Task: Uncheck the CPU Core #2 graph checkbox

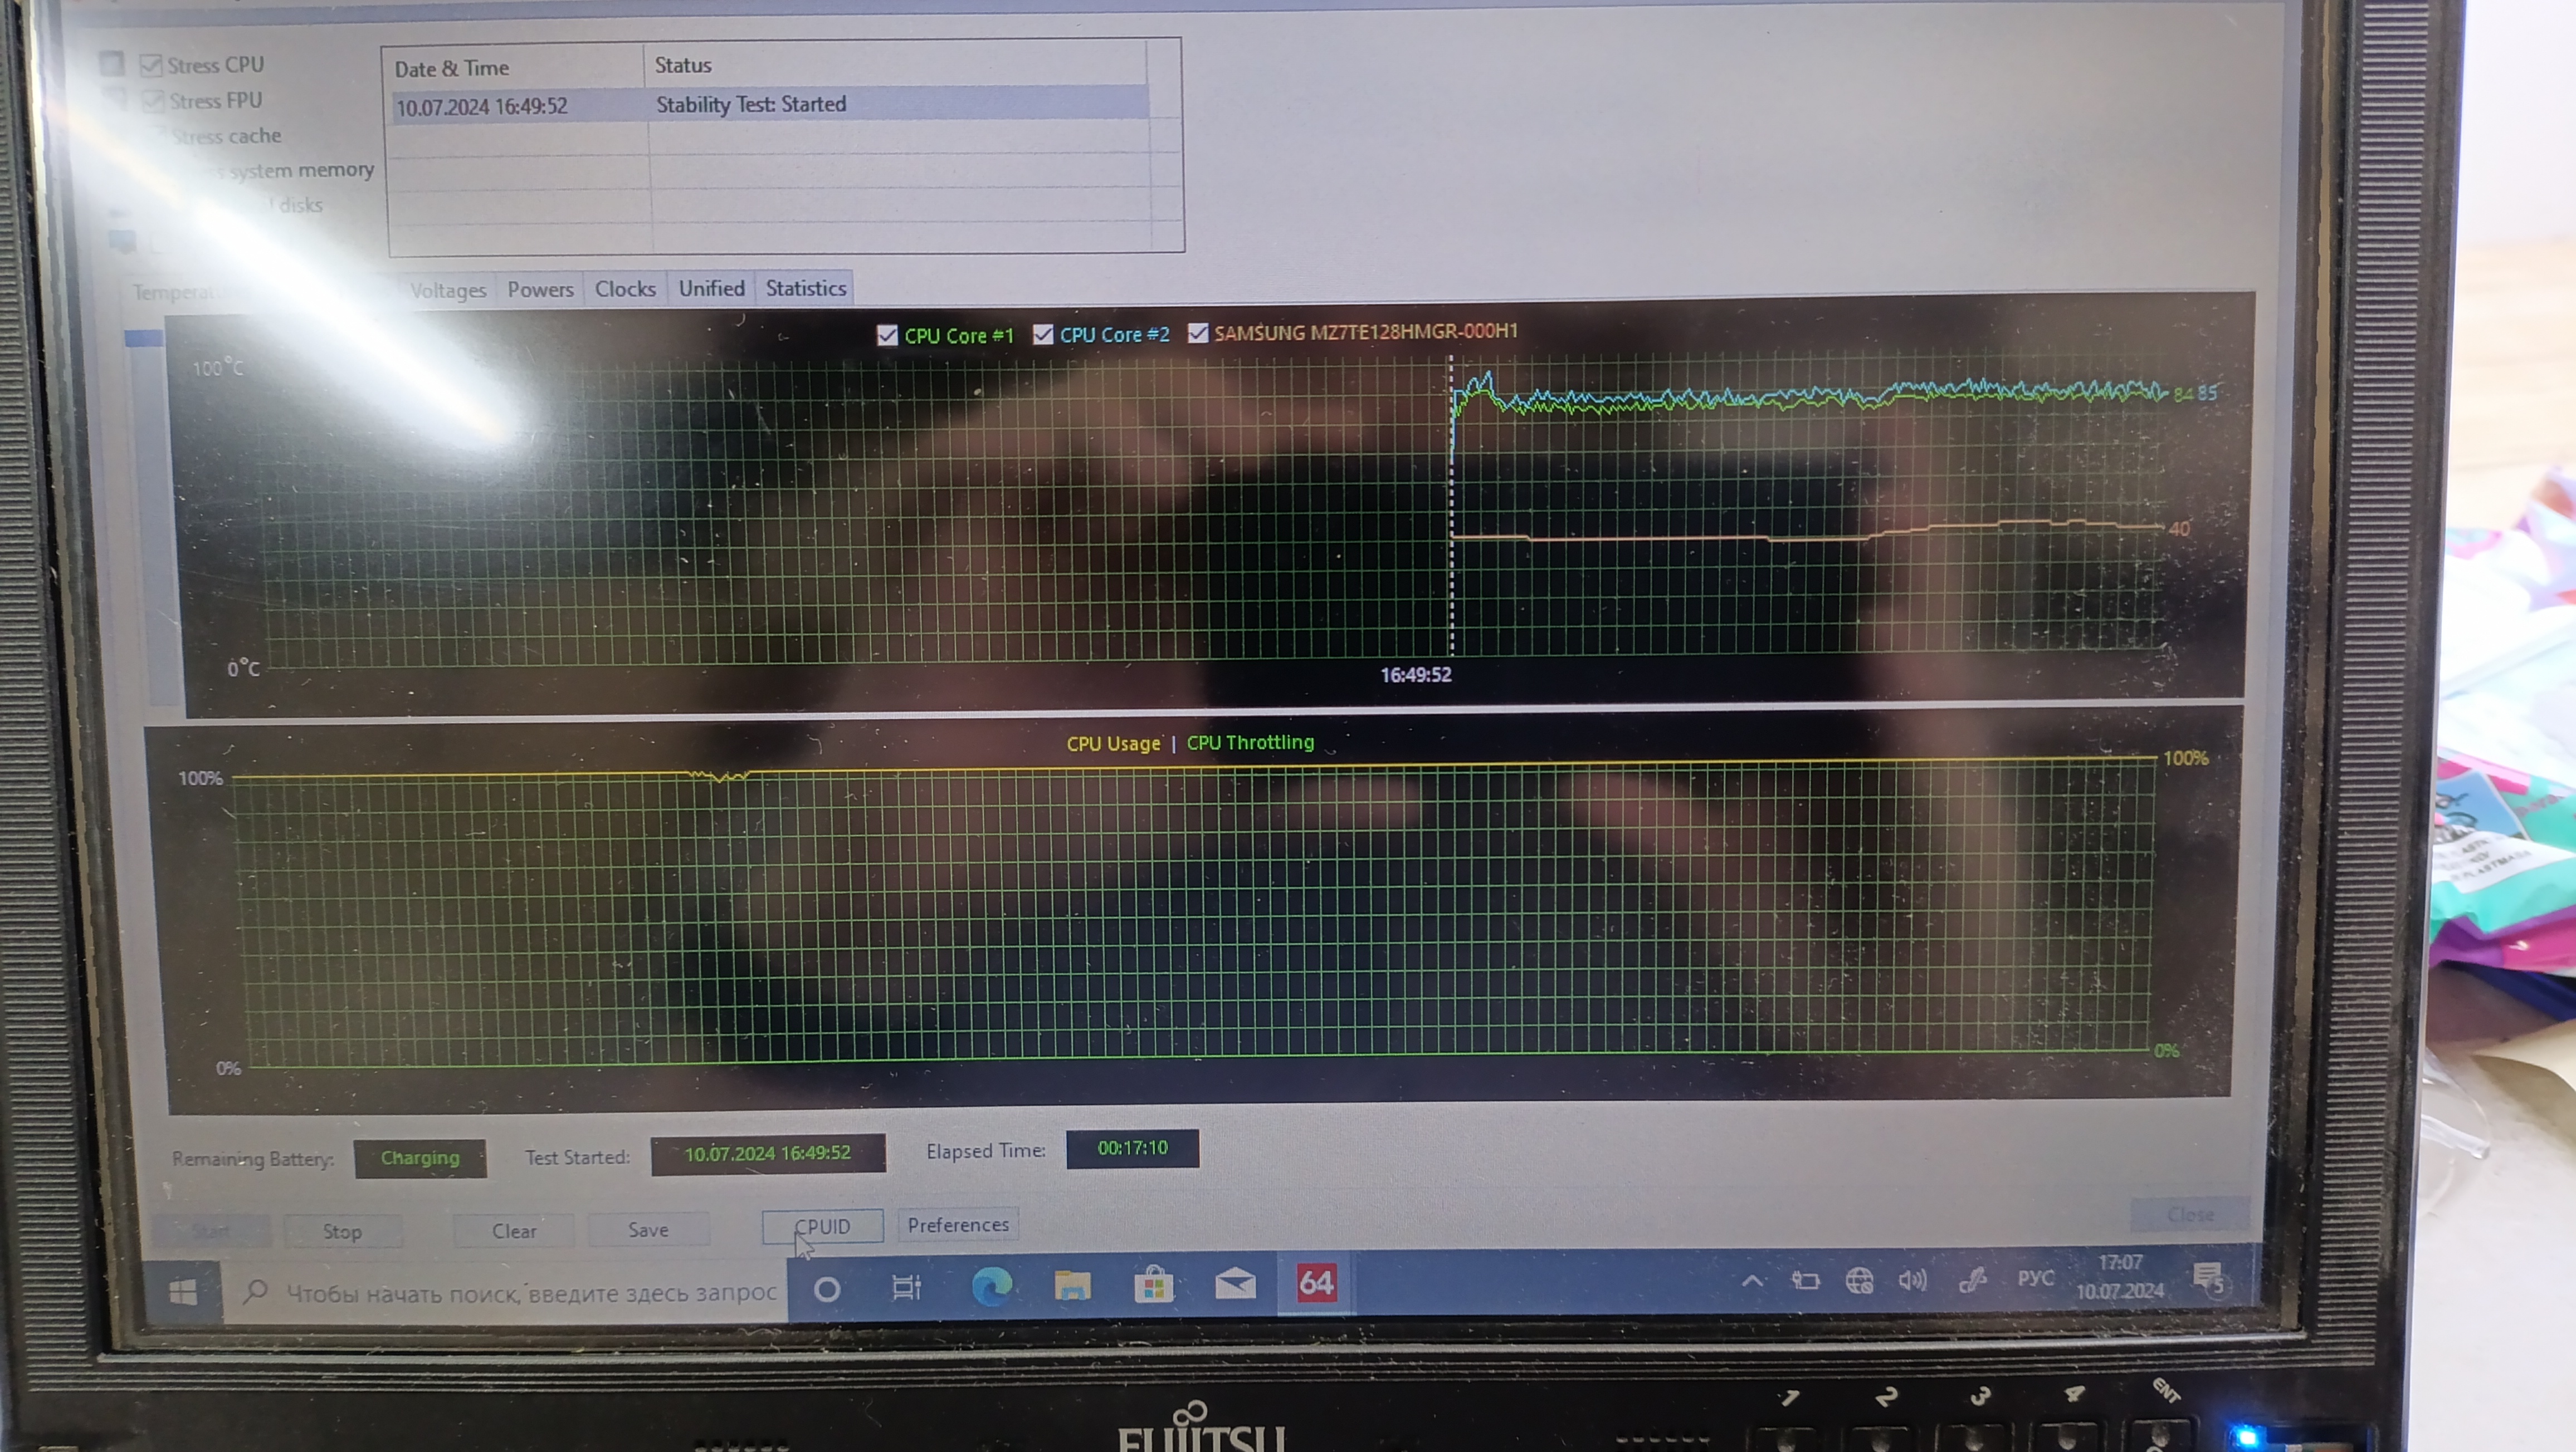Action: click(1043, 333)
